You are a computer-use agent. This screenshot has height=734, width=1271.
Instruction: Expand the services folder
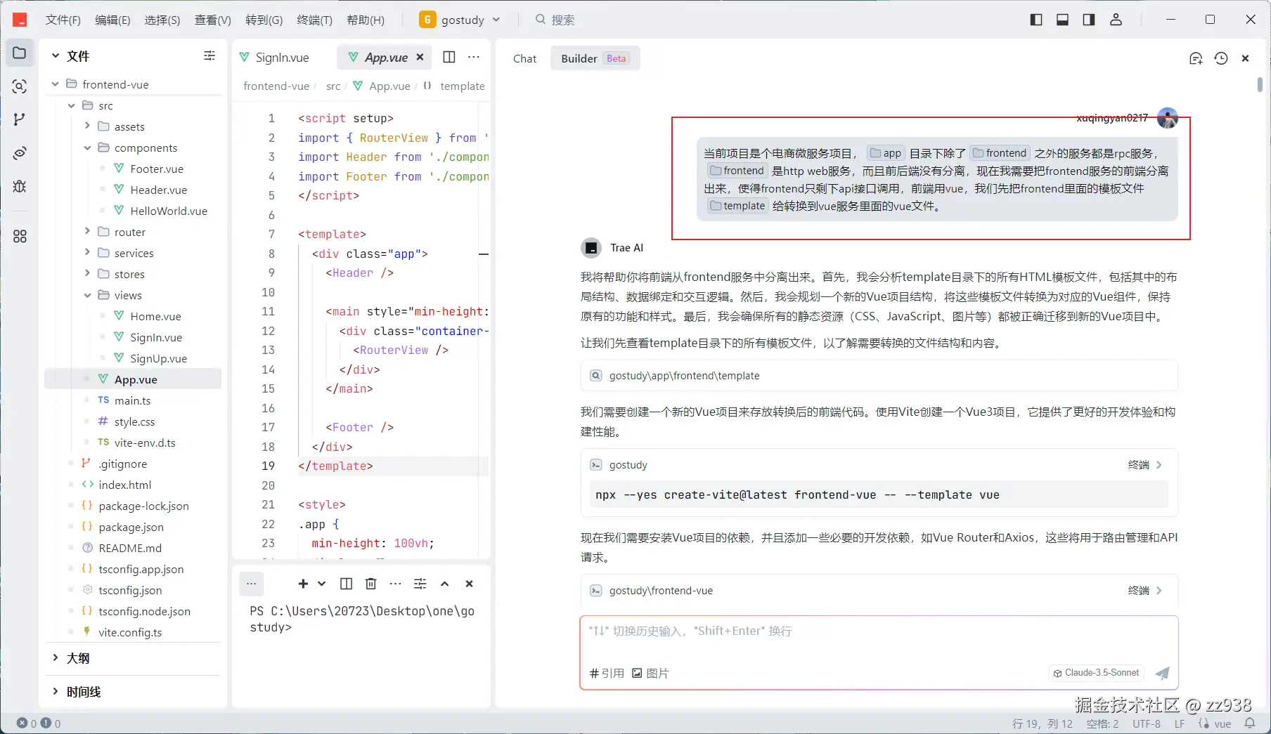point(87,253)
